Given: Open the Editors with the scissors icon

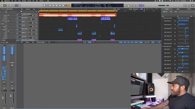Looking at the screenshot, I should click(x=19, y=5).
